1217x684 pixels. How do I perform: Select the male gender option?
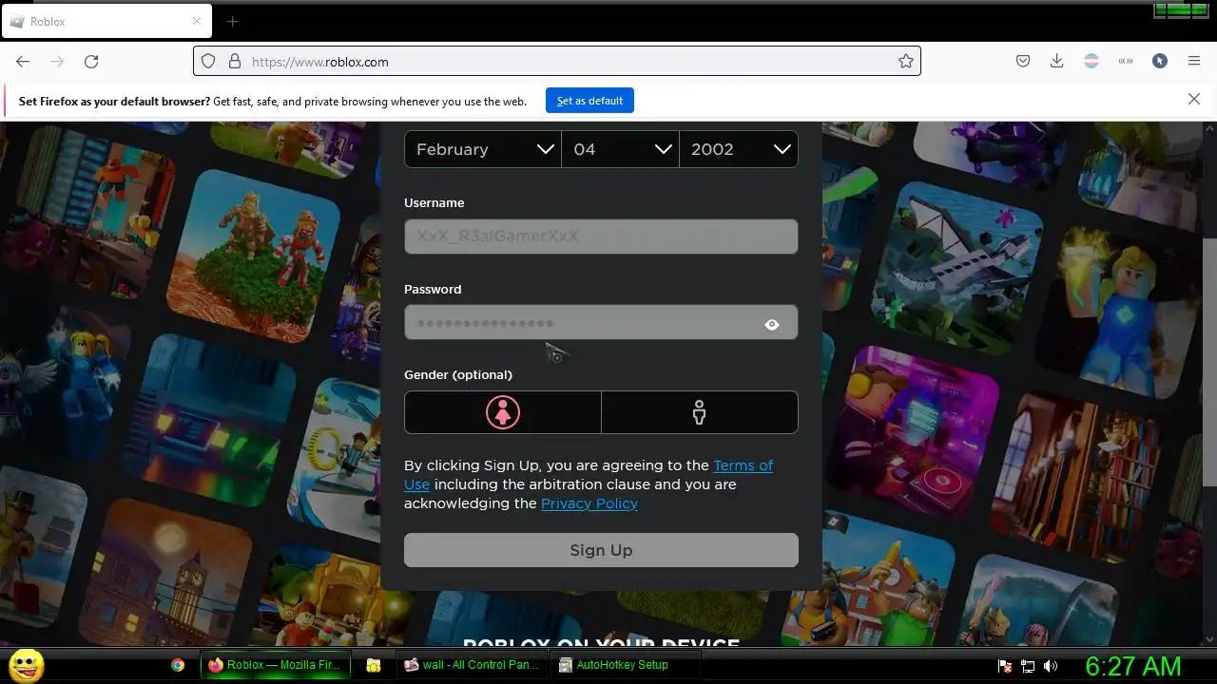tap(700, 412)
